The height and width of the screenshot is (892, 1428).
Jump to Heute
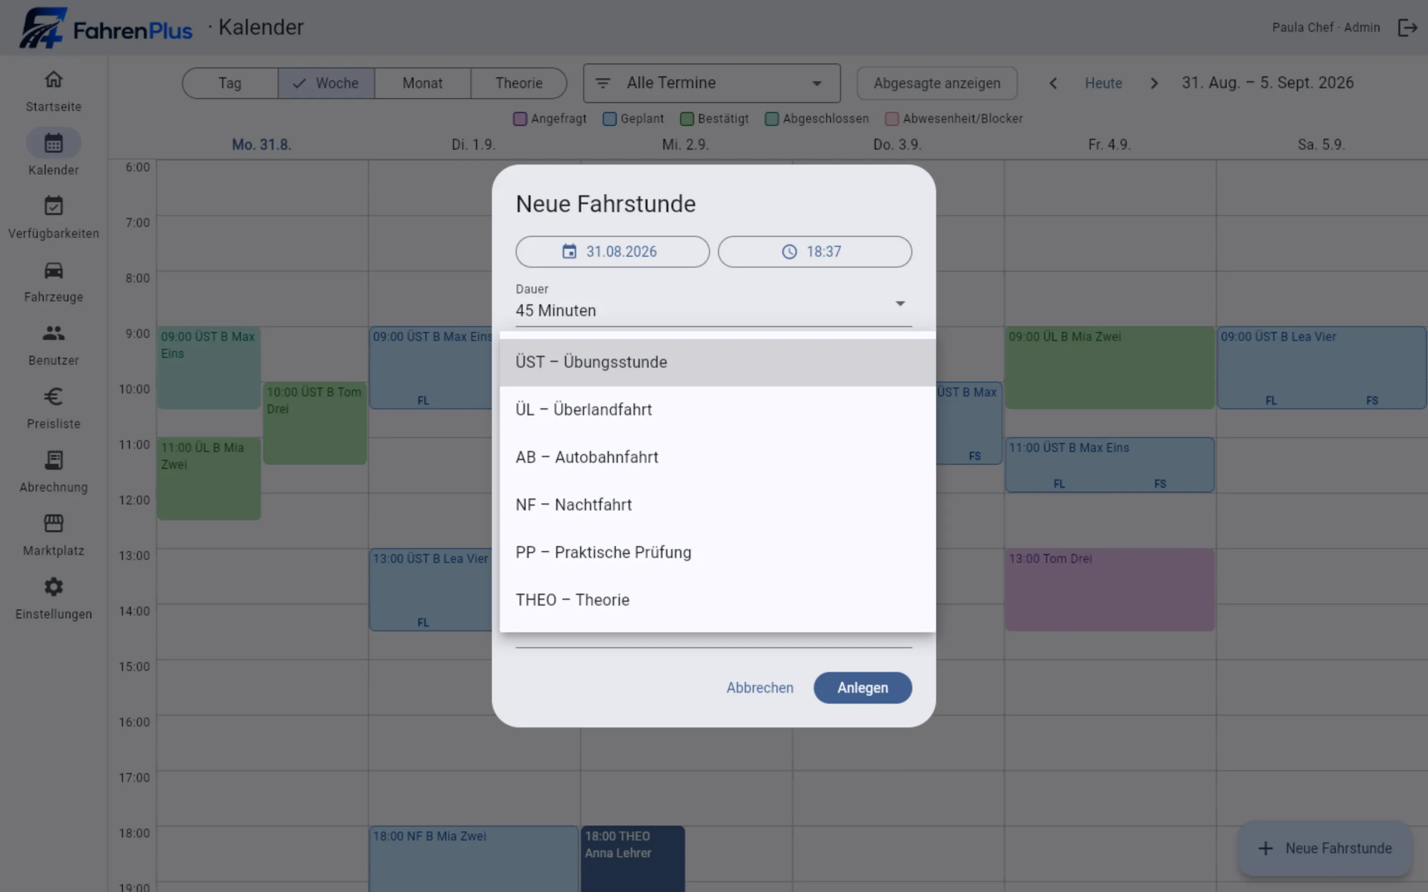pos(1103,83)
